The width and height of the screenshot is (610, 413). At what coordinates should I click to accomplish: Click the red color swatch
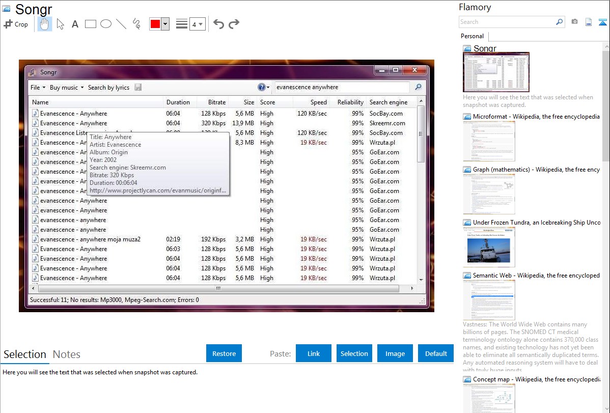point(155,24)
